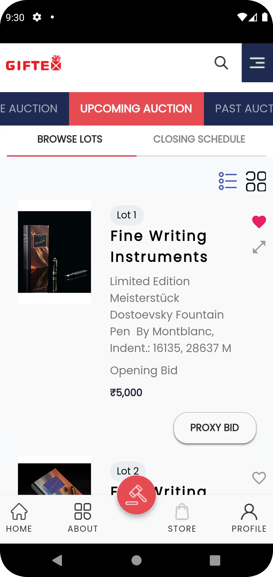Tap the red auction gavel button
273x577 pixels.
click(136, 495)
